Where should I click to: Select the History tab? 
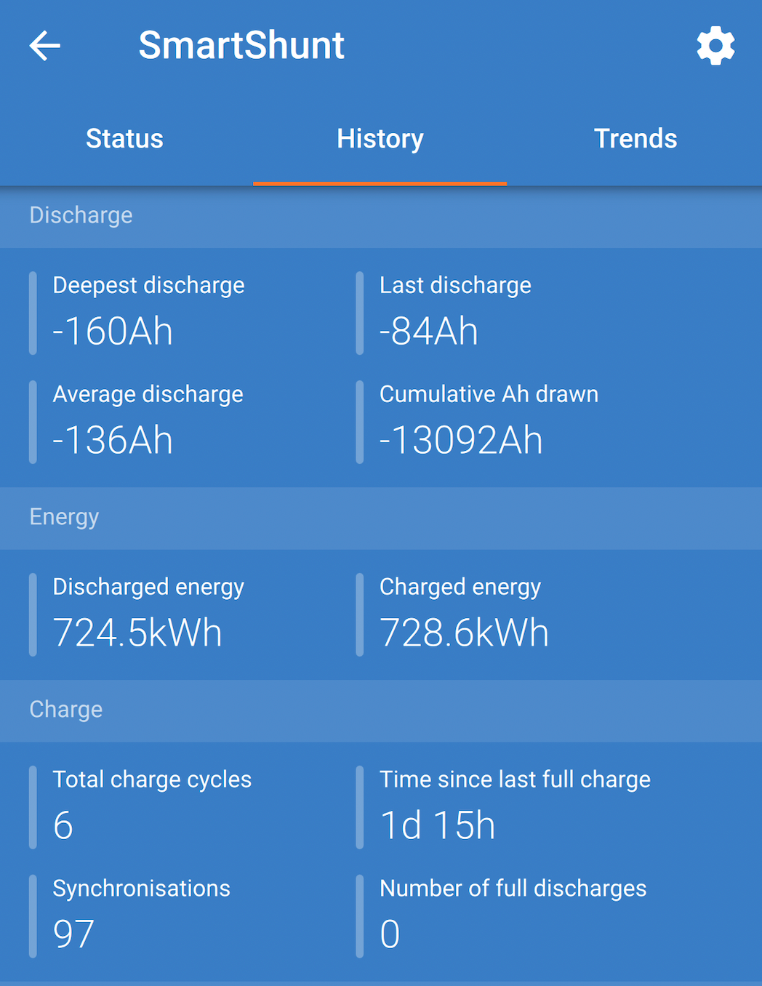click(x=380, y=138)
